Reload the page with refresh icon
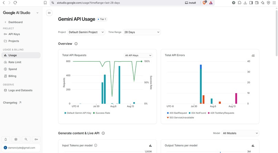 pyautogui.click(x=15, y=3)
